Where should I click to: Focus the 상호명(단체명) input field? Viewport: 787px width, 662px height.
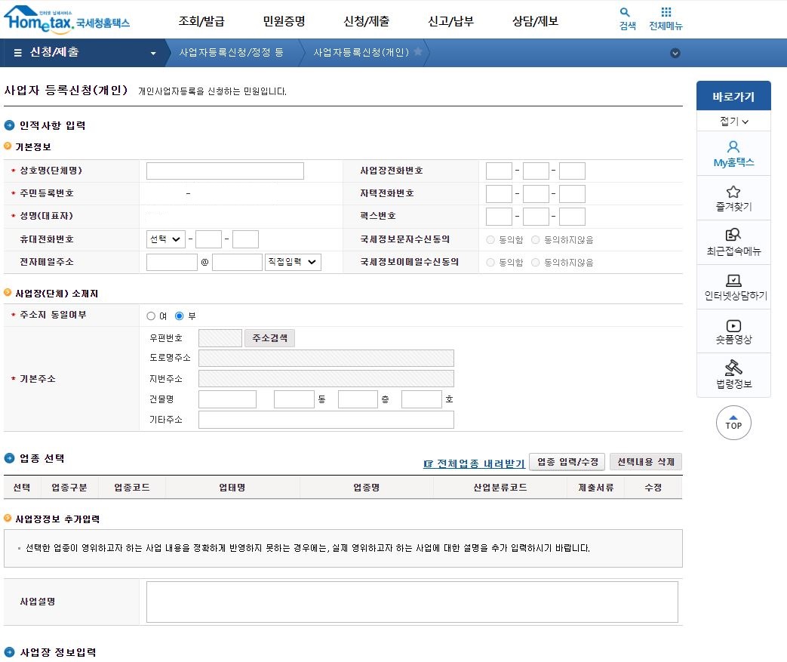point(225,171)
